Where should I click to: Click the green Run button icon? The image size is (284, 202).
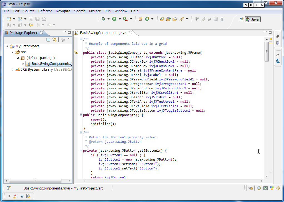coord(114,19)
